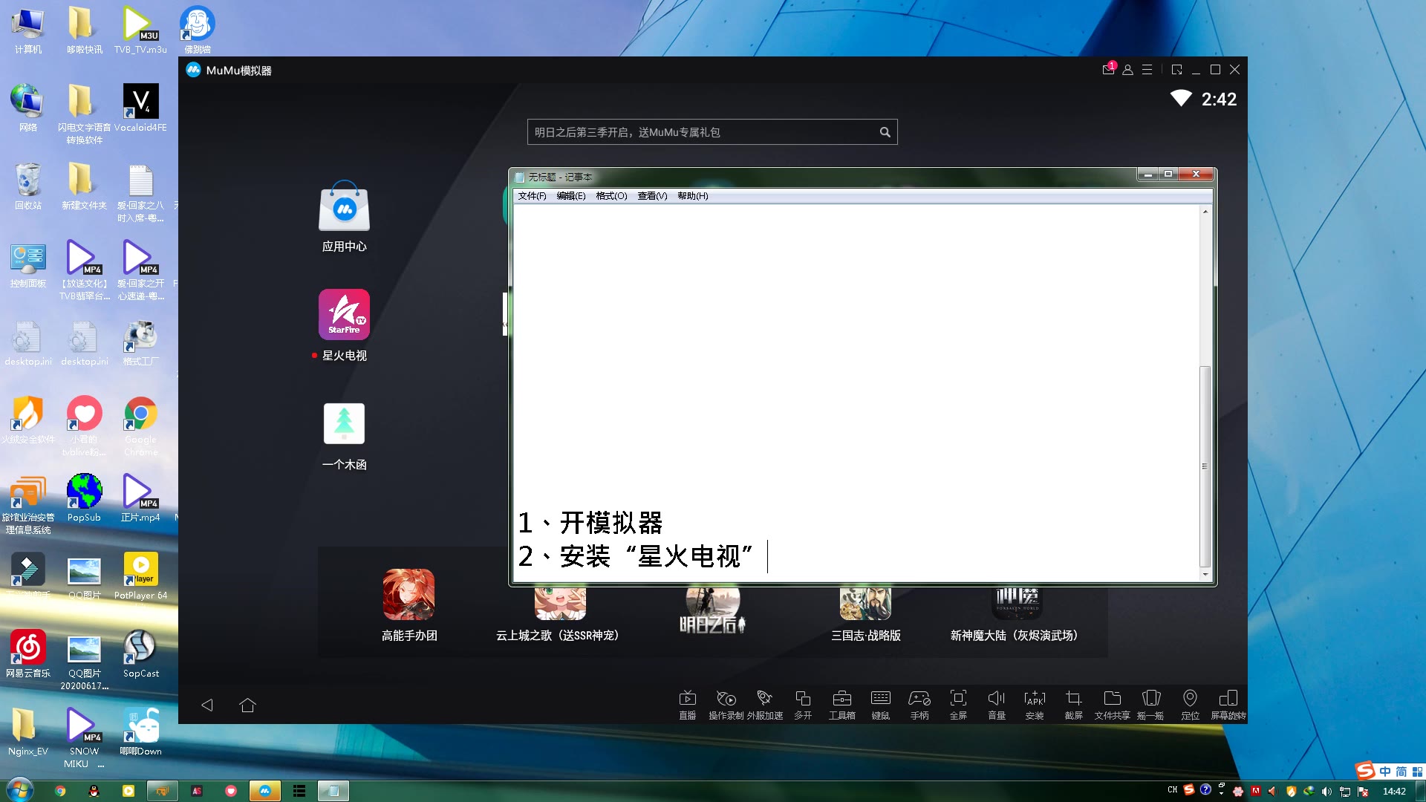Open Notepad 查看(V) menu
Image resolution: width=1426 pixels, height=802 pixels.
coord(652,196)
